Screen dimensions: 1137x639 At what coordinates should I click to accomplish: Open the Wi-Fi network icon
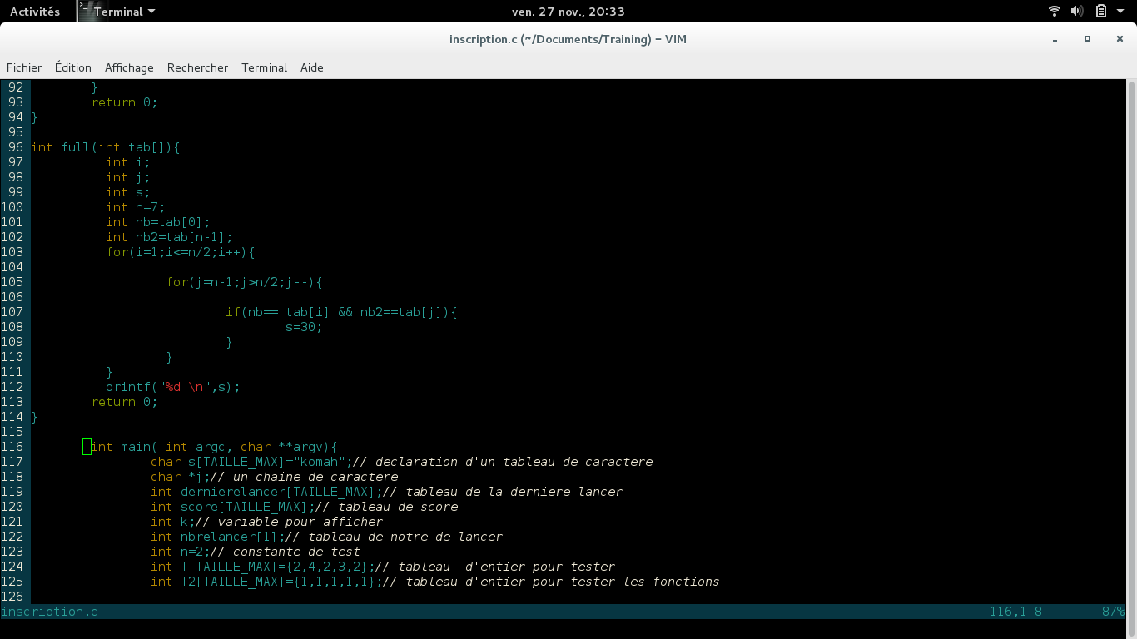(1054, 11)
